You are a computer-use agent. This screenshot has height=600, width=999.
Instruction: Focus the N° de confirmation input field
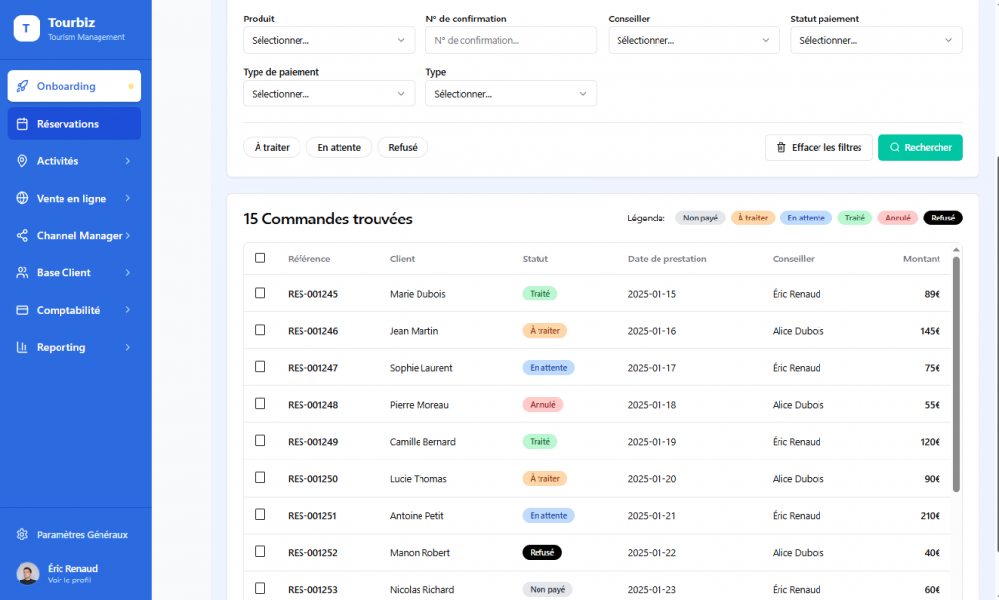pyautogui.click(x=510, y=40)
